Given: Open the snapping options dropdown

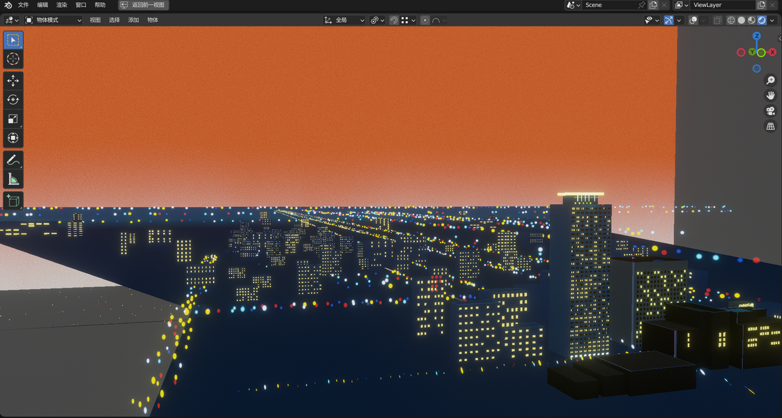Looking at the screenshot, I should tap(408, 20).
